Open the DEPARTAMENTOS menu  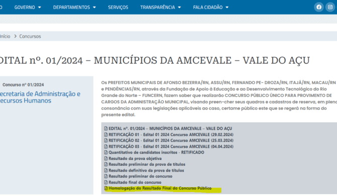coord(71,8)
